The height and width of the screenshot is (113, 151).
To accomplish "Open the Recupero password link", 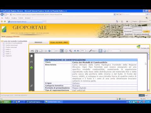I will click(x=142, y=34).
